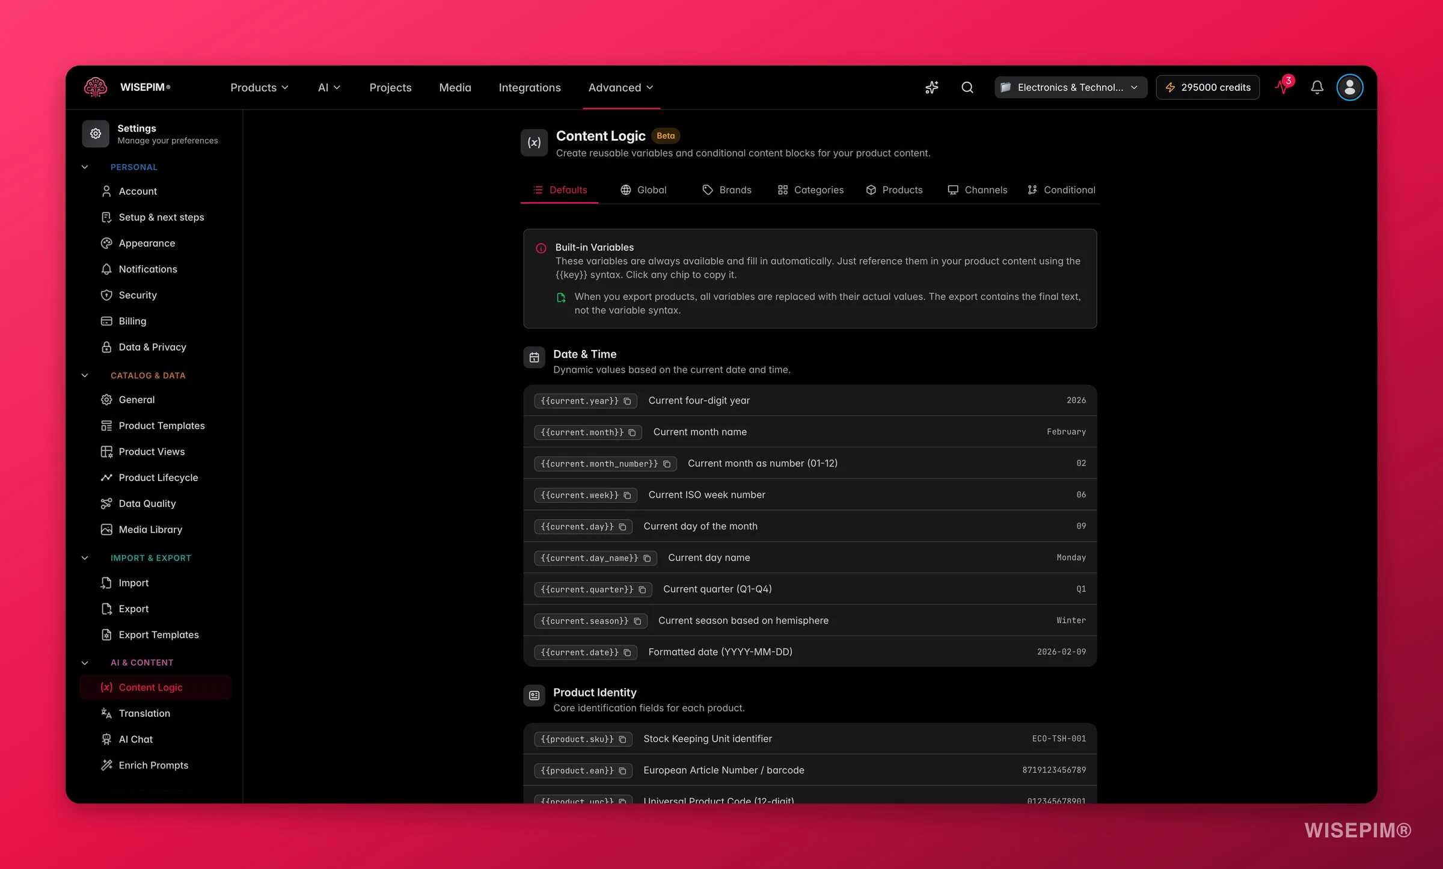This screenshot has height=869, width=1443.
Task: Click the Content Logic (x) header icon
Action: coord(534,143)
